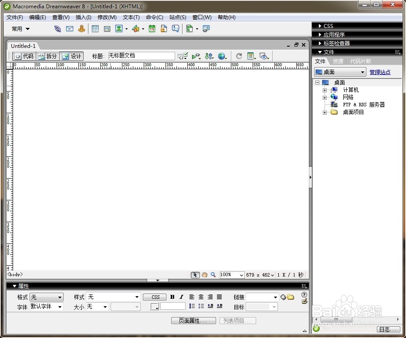Align text right
The height and width of the screenshot is (338, 406).
210,297
